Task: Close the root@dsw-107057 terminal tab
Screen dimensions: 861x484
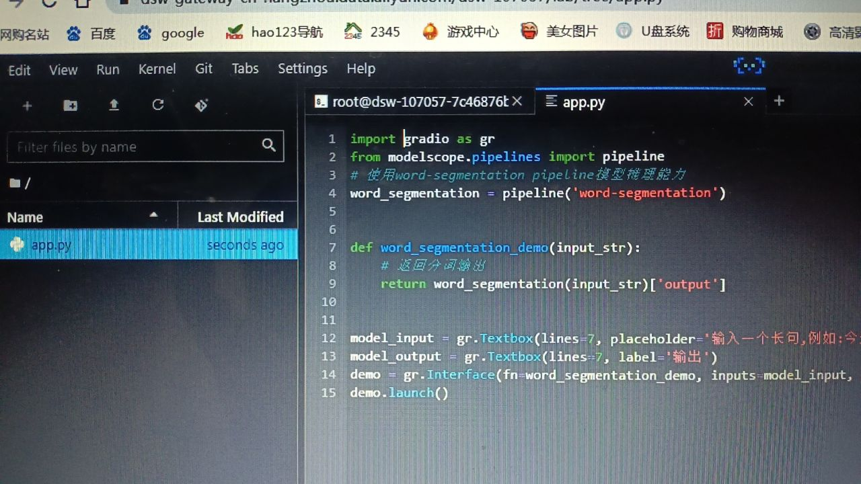Action: point(517,102)
